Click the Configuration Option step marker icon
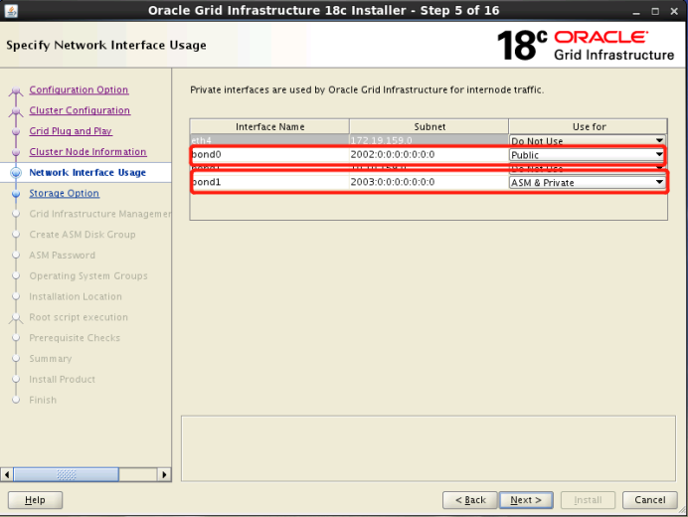The image size is (688, 517). pyautogui.click(x=16, y=90)
